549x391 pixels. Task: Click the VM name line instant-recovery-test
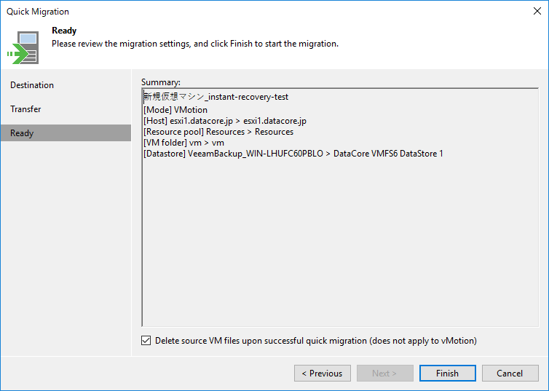[x=216, y=97]
